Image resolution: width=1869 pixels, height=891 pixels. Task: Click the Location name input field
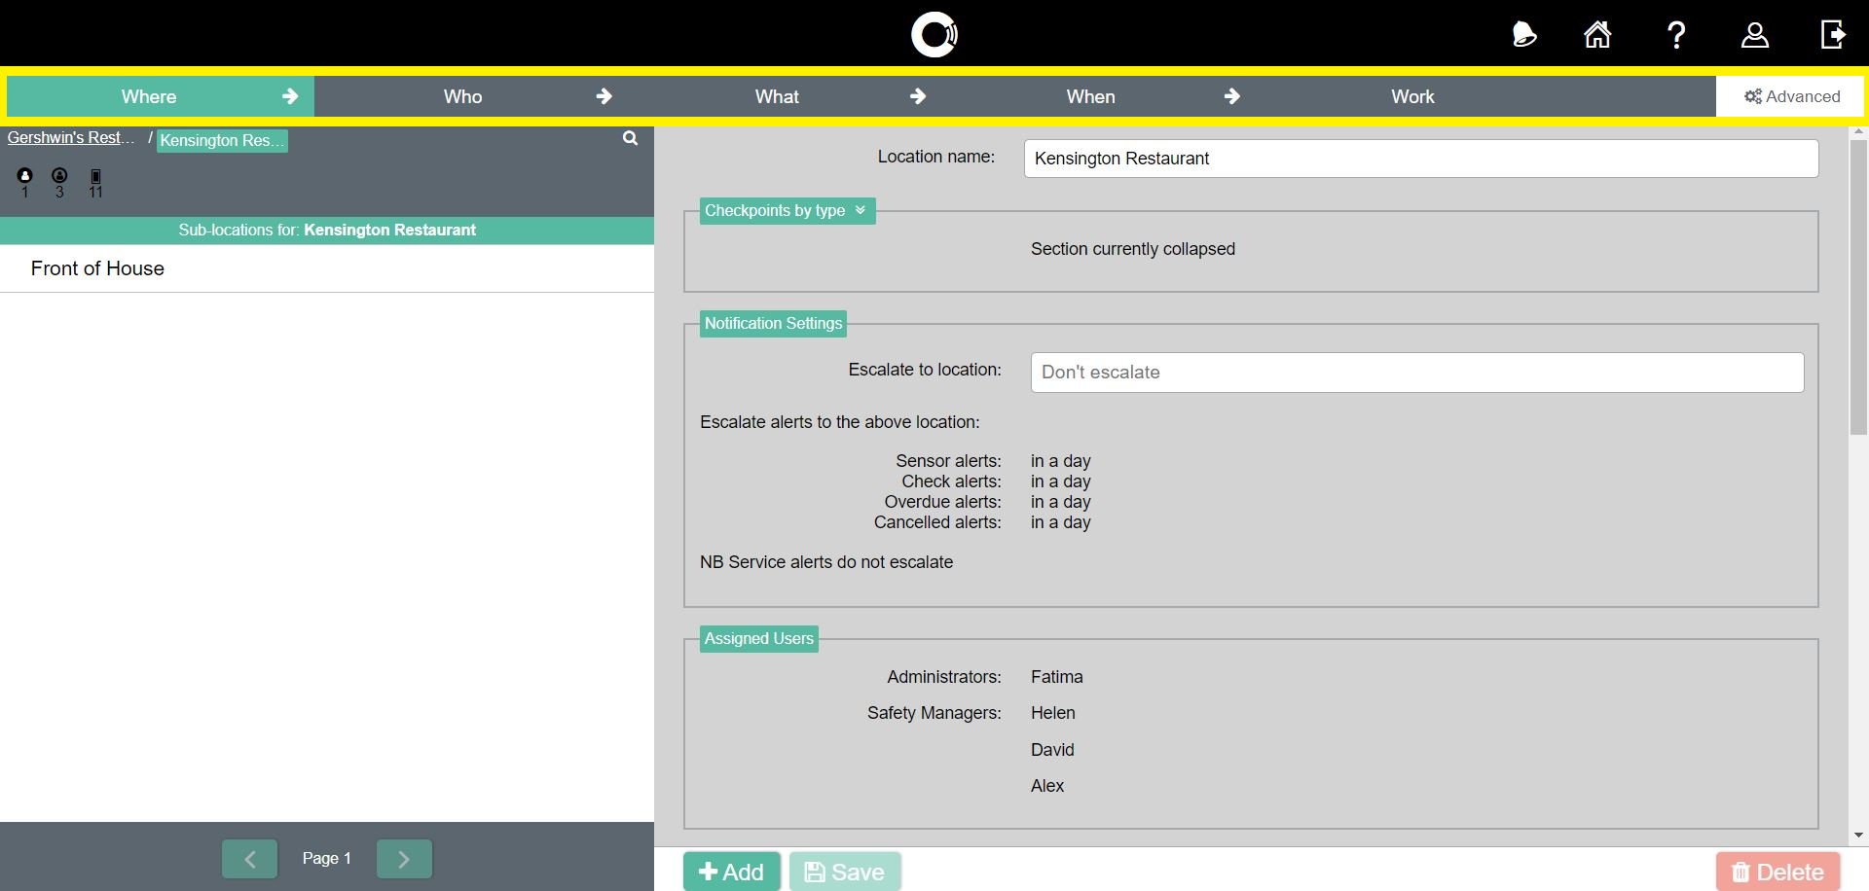pos(1420,158)
